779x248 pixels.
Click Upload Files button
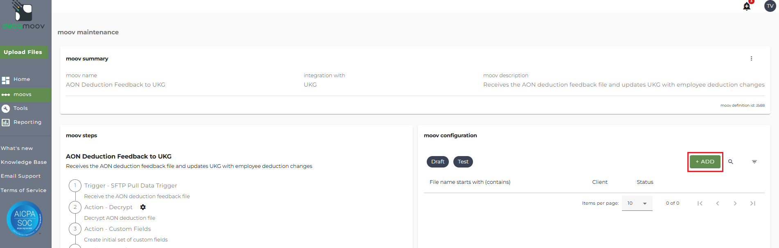pos(24,52)
